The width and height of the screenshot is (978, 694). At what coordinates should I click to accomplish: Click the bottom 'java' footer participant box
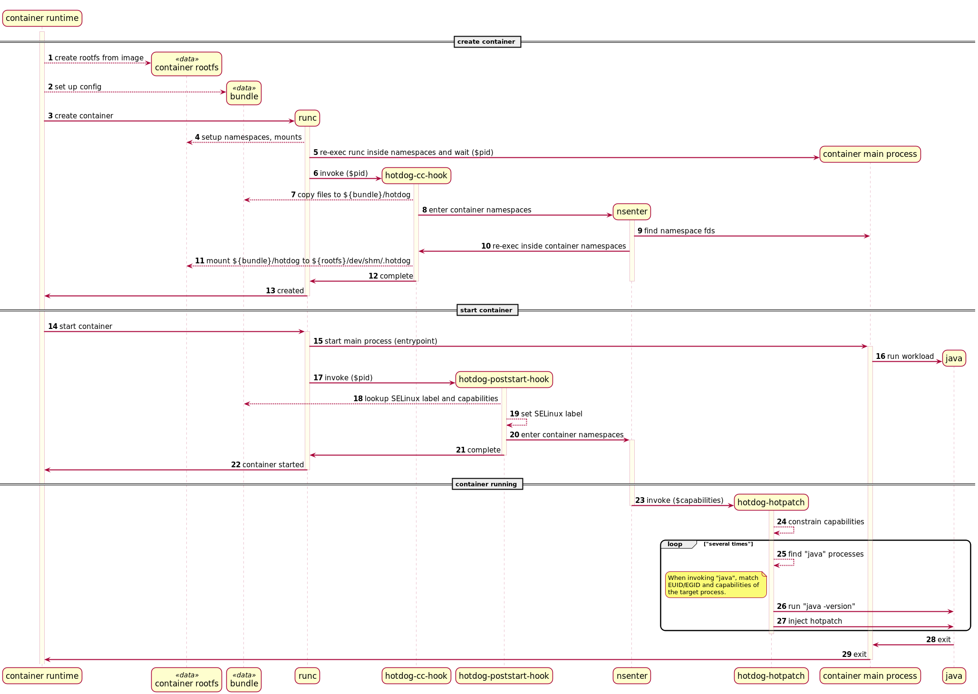point(954,675)
